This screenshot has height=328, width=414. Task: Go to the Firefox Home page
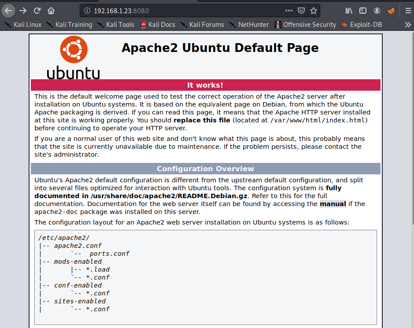[x=51, y=11]
